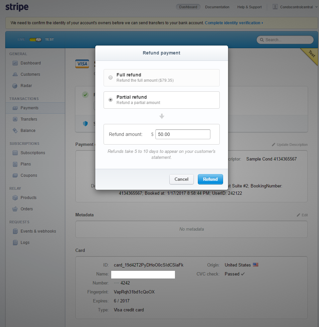
Task: Toggle the Live/Test mode switch
Action: (x=35, y=40)
